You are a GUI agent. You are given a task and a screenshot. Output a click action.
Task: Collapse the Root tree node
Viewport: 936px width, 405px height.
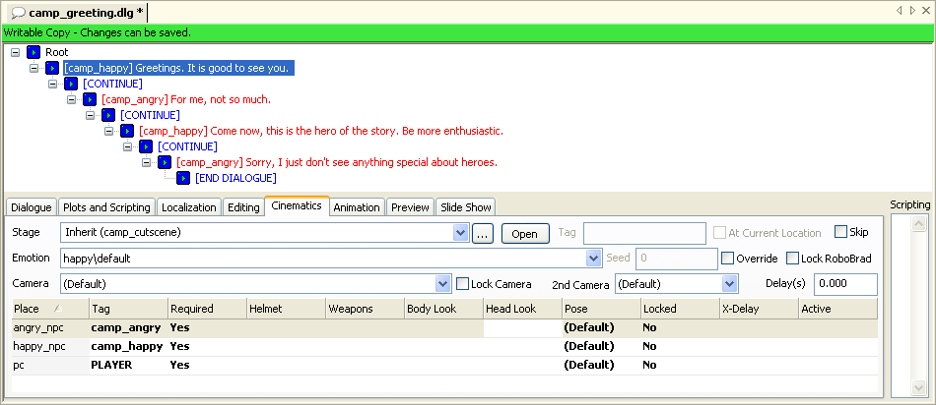16,52
